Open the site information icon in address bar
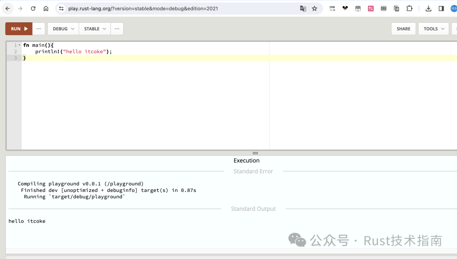Image resolution: width=457 pixels, height=259 pixels. (61, 8)
